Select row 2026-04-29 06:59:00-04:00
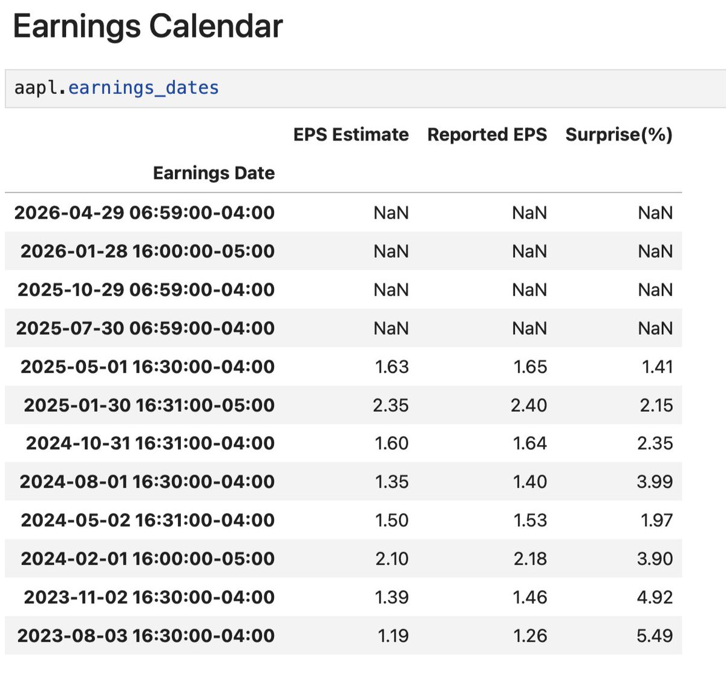This screenshot has height=674, width=726. coord(343,213)
